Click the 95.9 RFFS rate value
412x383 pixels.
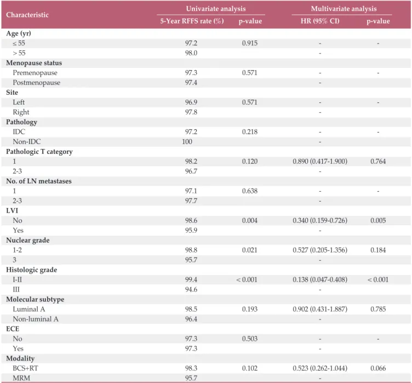(191, 230)
